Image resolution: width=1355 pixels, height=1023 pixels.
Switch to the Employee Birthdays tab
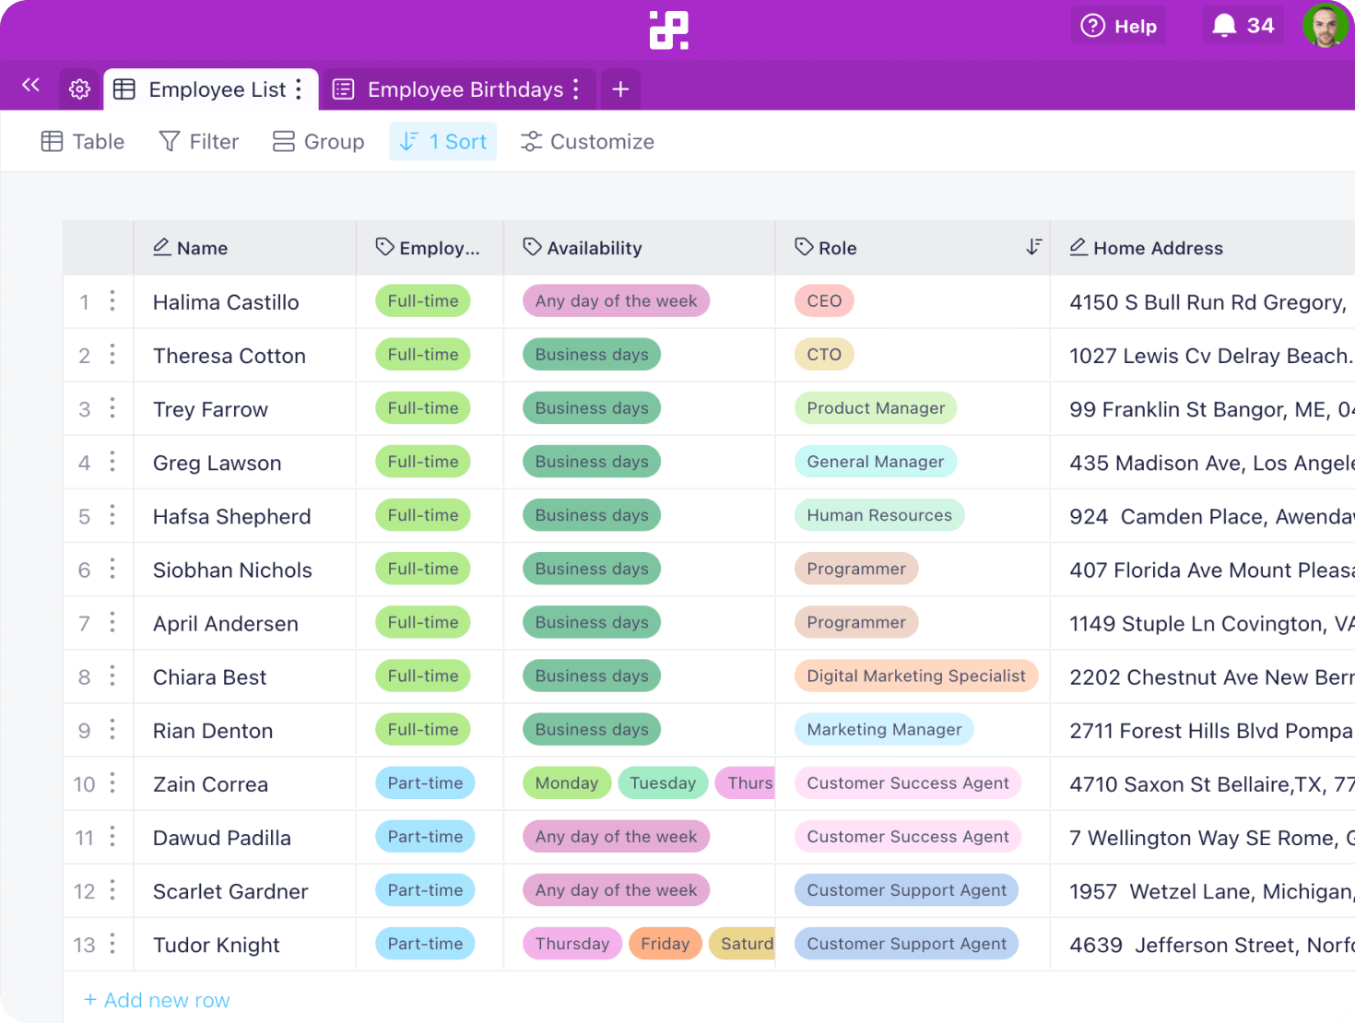click(x=465, y=89)
